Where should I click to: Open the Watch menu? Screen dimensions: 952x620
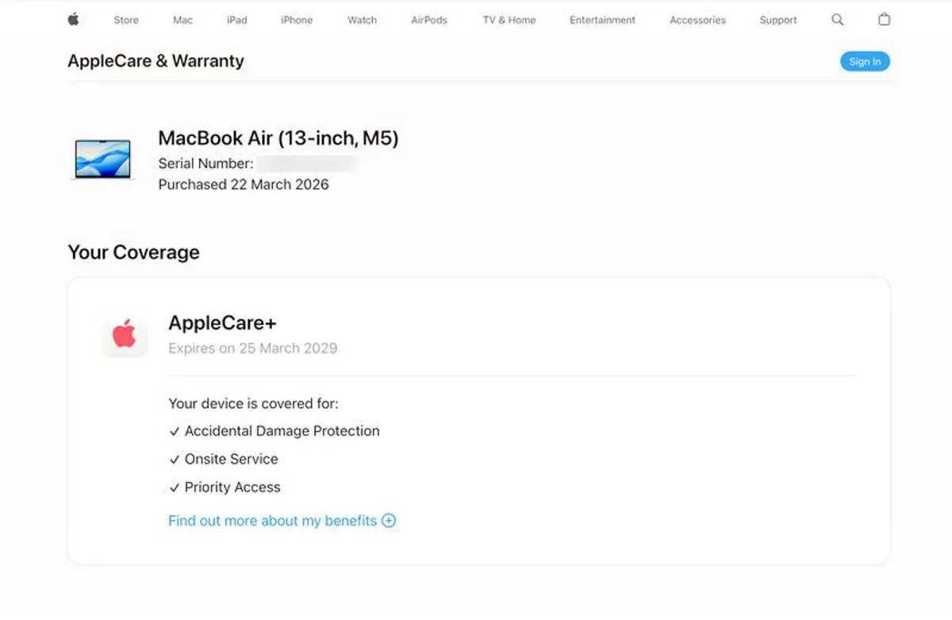pyautogui.click(x=362, y=20)
